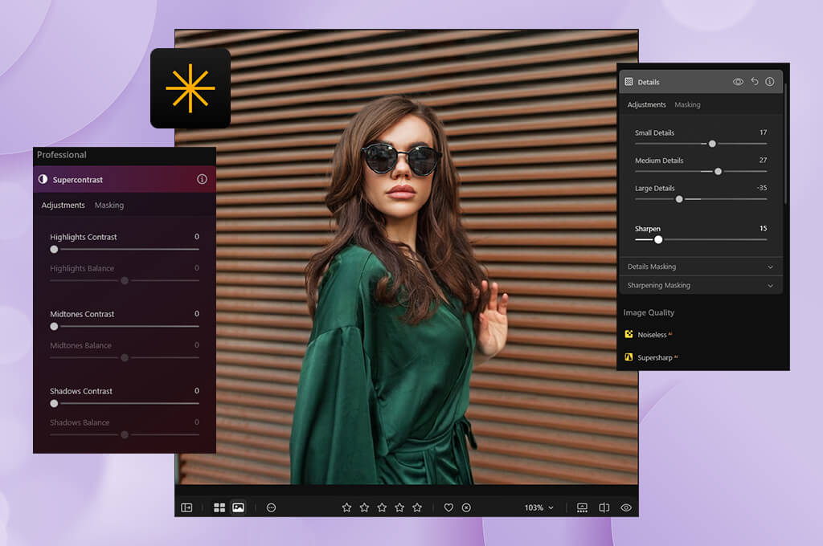Viewport: 823px width, 546px height.
Task: Click the Medium Details value 27
Action: [764, 160]
